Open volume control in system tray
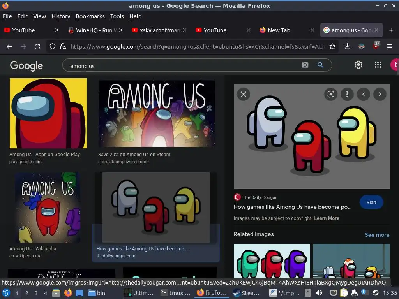The height and width of the screenshot is (299, 399). 319,293
